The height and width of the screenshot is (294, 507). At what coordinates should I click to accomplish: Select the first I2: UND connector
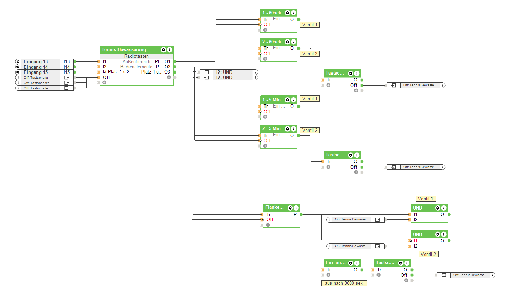coord(229,72)
